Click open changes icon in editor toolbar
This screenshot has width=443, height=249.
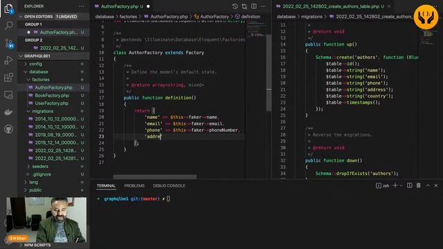244,6
